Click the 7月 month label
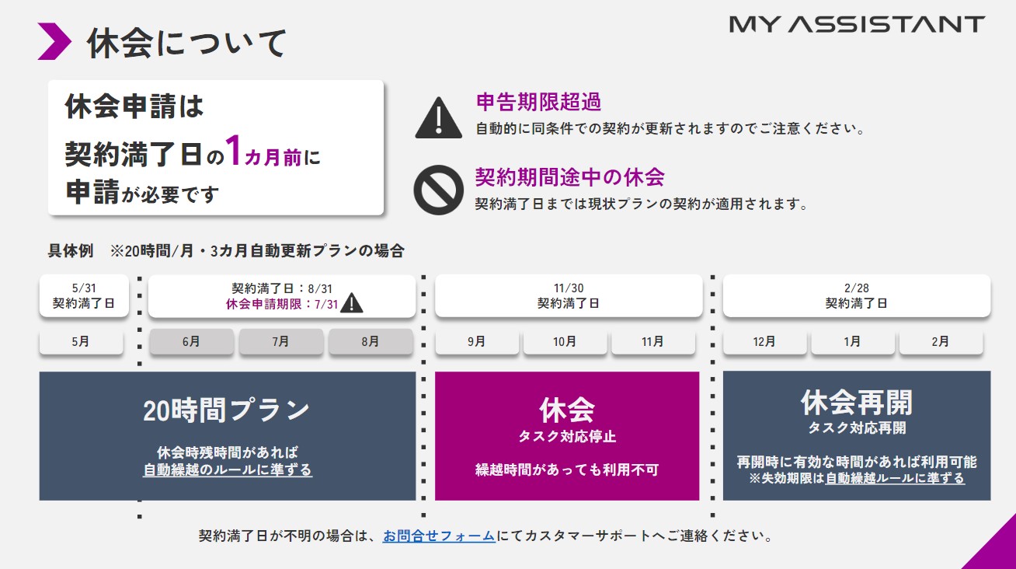Screen dimensions: 1016x569 point(281,340)
